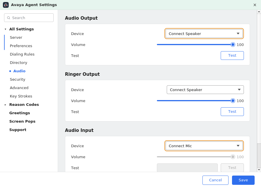261x188 pixels.
Task: Go to Dialing Rules
Action: (22, 54)
